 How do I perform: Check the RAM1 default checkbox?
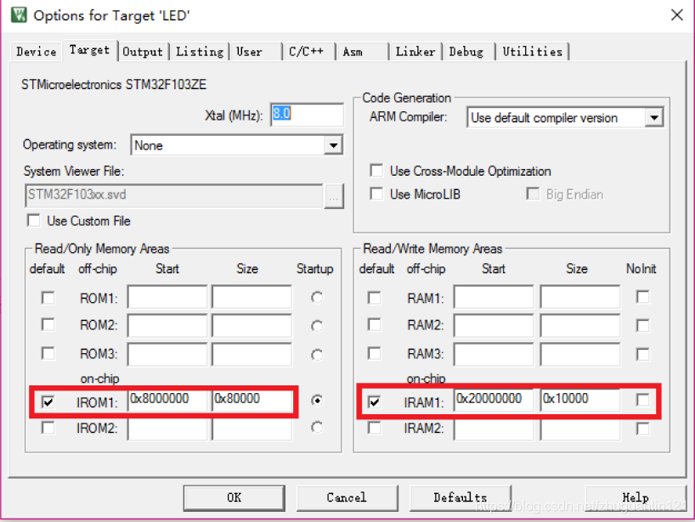coord(375,298)
